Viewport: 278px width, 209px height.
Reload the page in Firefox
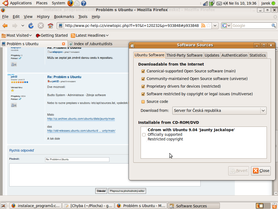tap(31, 26)
